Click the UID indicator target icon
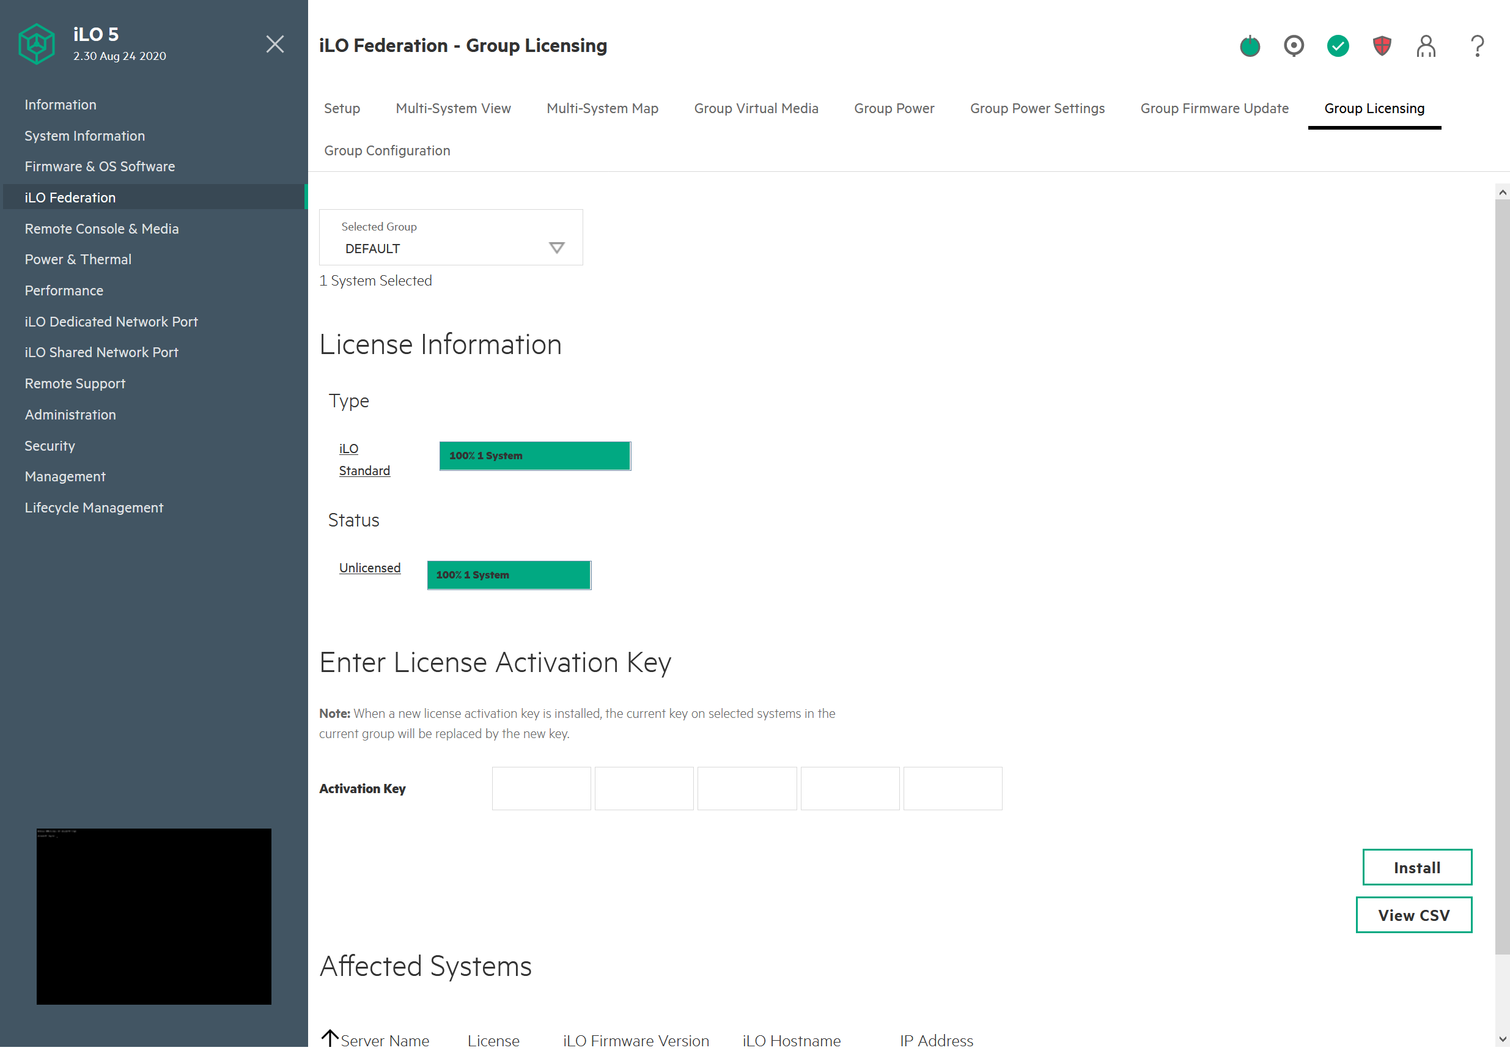The height and width of the screenshot is (1053, 1510). (x=1294, y=46)
